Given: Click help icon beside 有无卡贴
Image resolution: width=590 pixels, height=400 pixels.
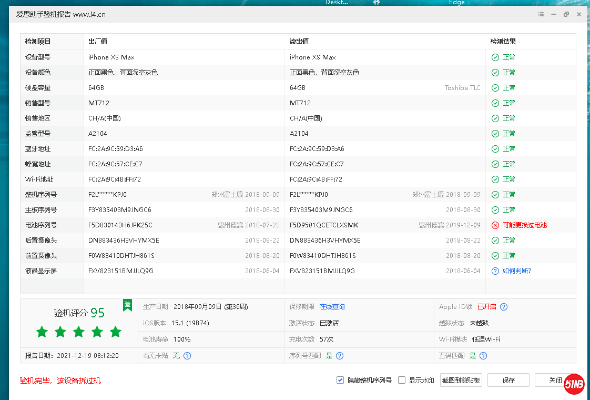Looking at the screenshot, I should point(187,356).
